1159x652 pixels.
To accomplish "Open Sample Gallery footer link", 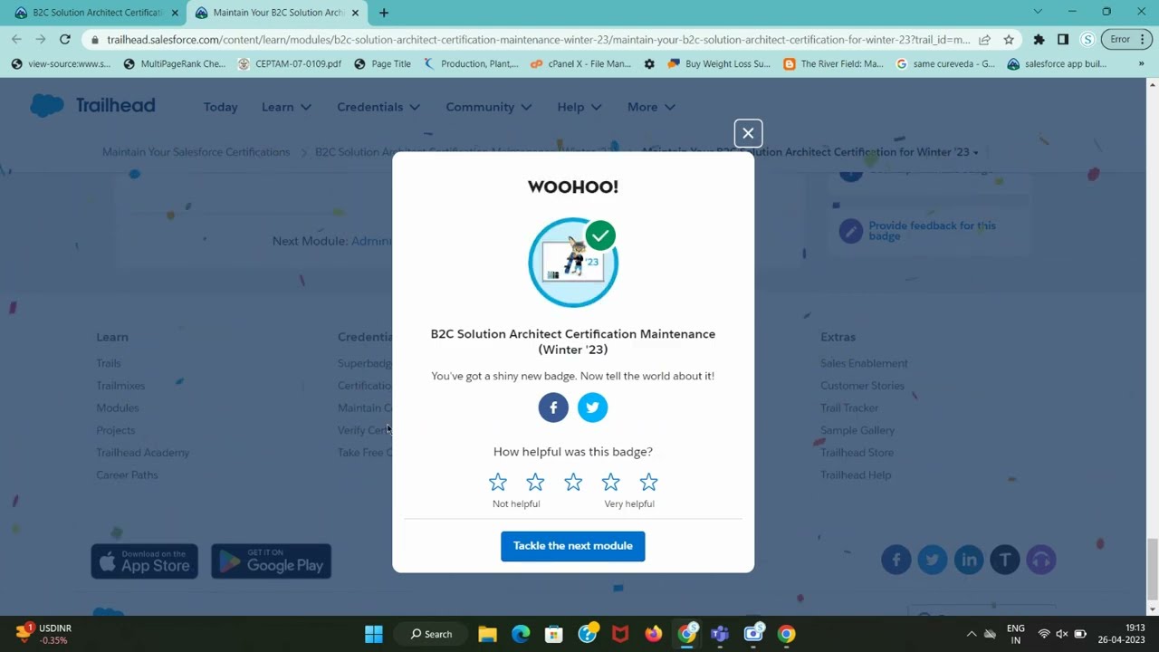I will coord(857,430).
